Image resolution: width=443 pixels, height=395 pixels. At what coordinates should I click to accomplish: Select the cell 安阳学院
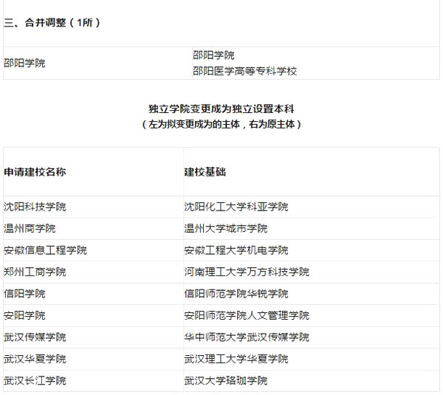click(x=93, y=315)
